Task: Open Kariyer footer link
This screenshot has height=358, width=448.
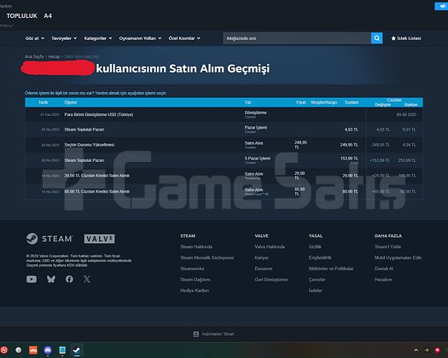Action: point(261,257)
